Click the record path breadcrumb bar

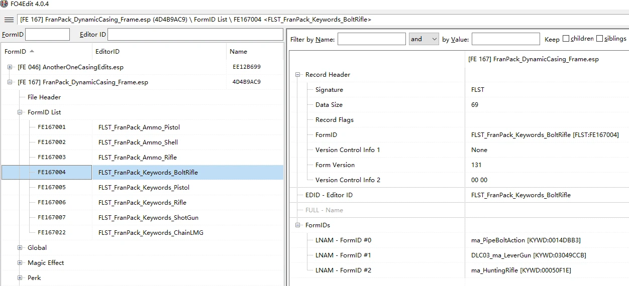click(323, 20)
